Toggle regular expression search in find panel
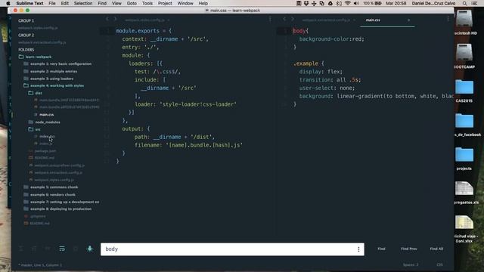The height and width of the screenshot is (272, 484). 21,249
